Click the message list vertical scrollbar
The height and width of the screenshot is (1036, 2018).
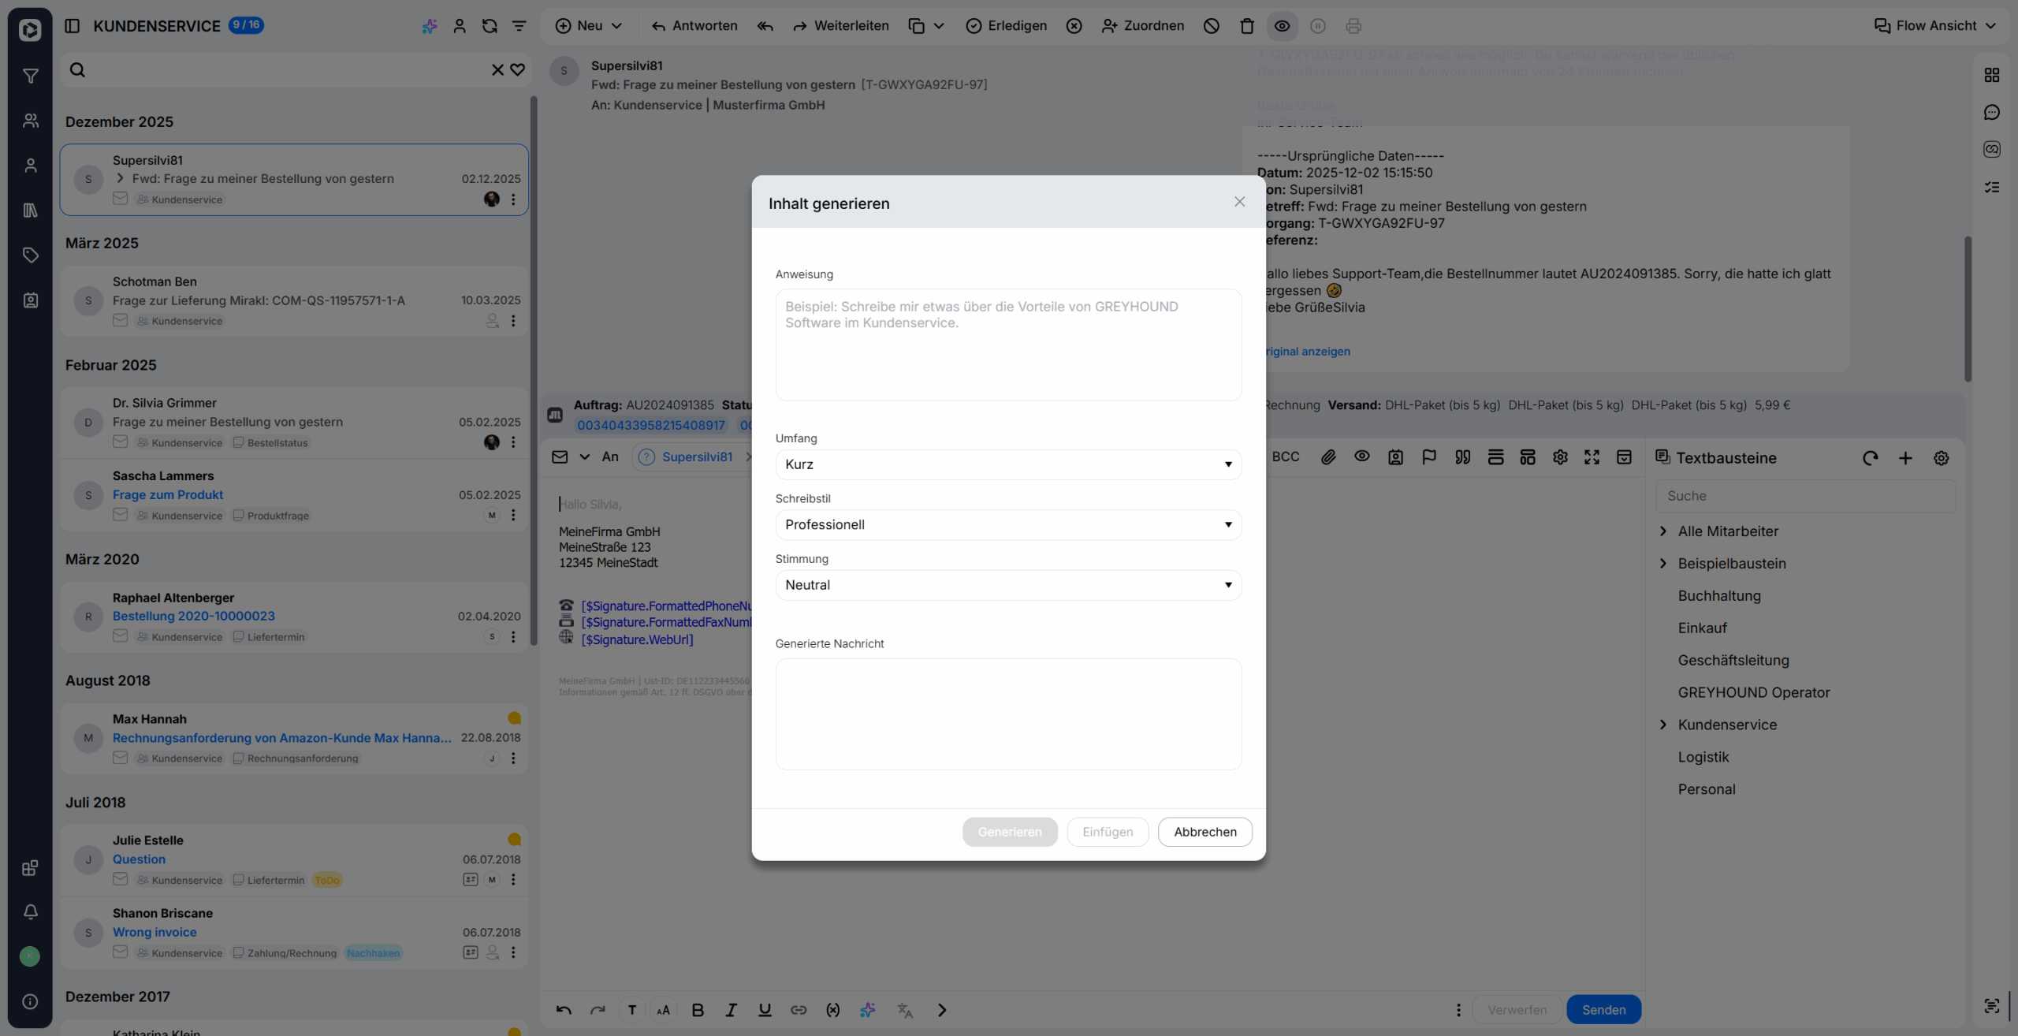534,371
